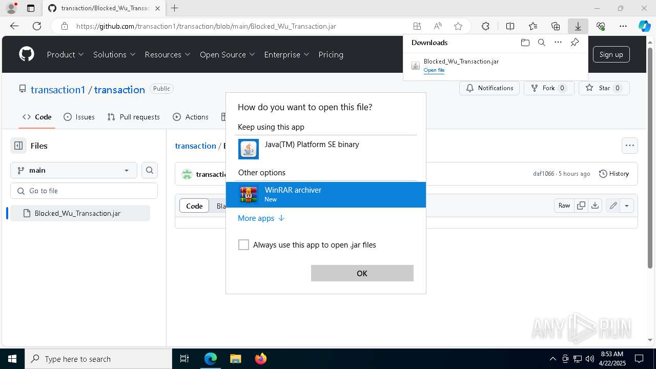Click the GitHub logo icon
This screenshot has width=656, height=369.
[27, 54]
